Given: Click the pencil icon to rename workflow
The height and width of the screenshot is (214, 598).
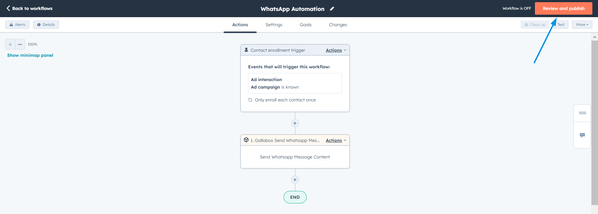Looking at the screenshot, I should 332,9.
